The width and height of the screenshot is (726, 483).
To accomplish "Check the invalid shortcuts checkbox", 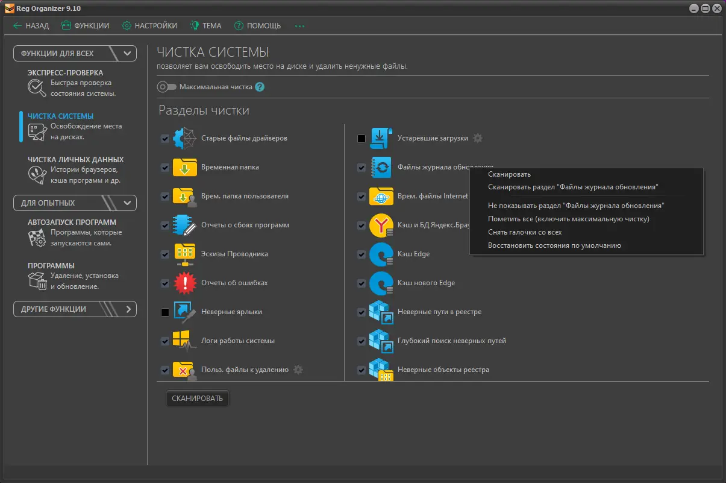I will [x=165, y=312].
